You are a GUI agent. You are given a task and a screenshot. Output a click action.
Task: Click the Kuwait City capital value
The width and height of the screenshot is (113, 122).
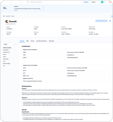tap(9, 29)
